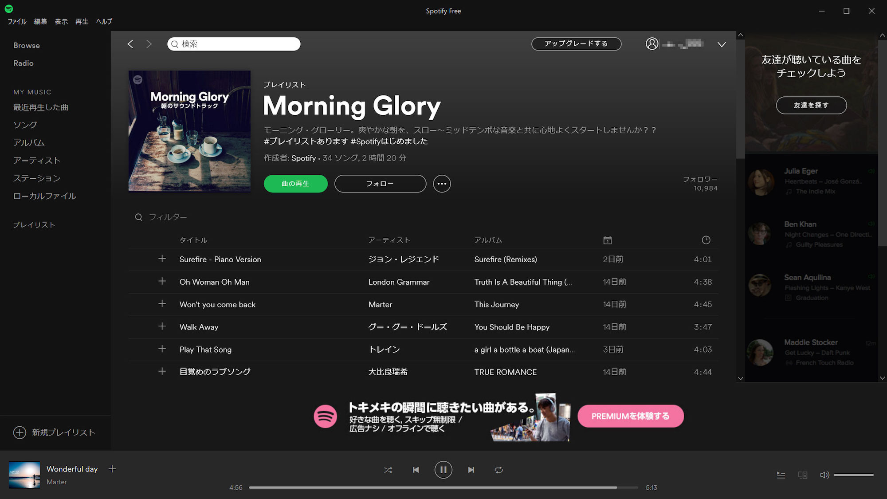Seek in the song progress bar
The width and height of the screenshot is (887, 499).
tap(443, 487)
